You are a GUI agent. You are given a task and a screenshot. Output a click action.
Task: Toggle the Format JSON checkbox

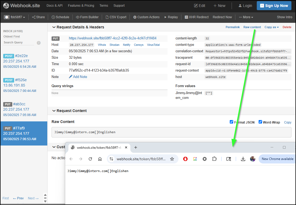(231, 122)
